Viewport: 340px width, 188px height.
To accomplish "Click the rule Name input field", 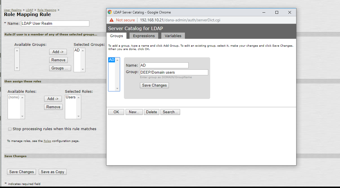I will (55, 23).
